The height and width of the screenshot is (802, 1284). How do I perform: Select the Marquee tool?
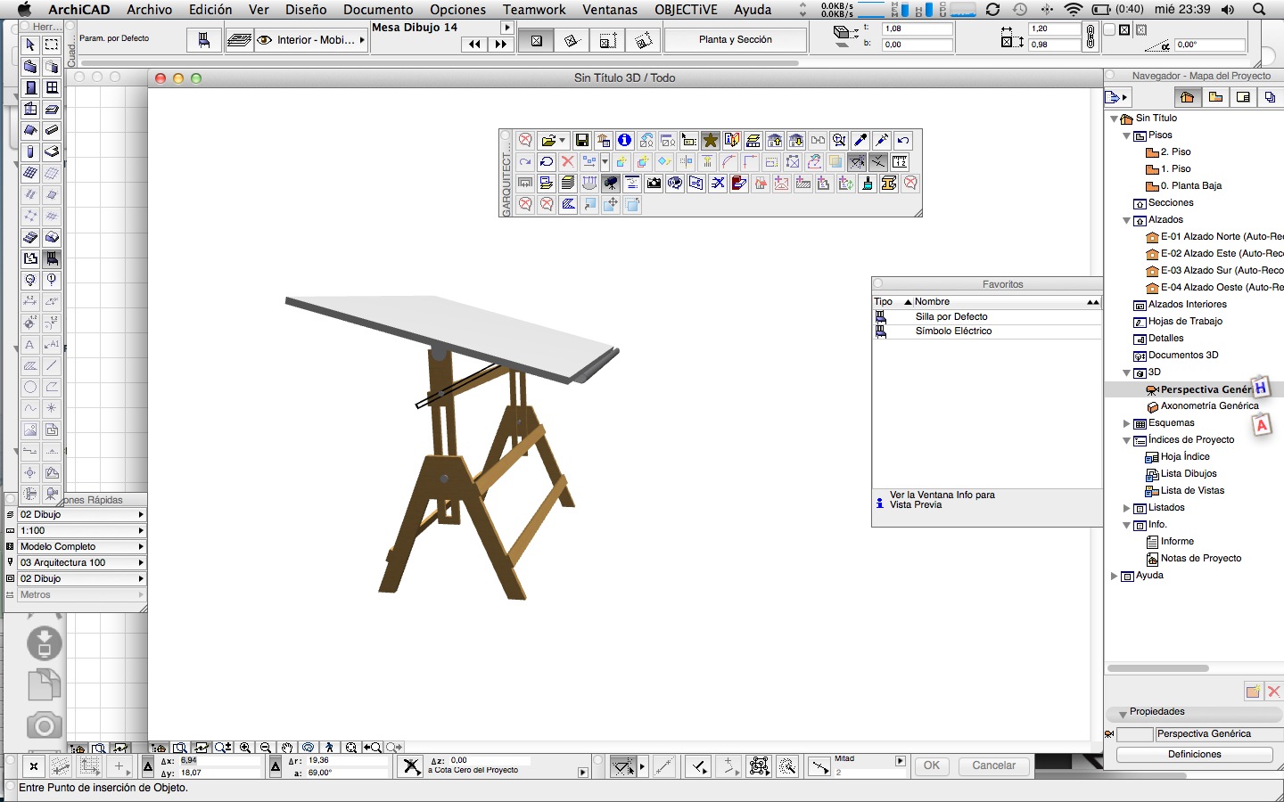(52, 45)
